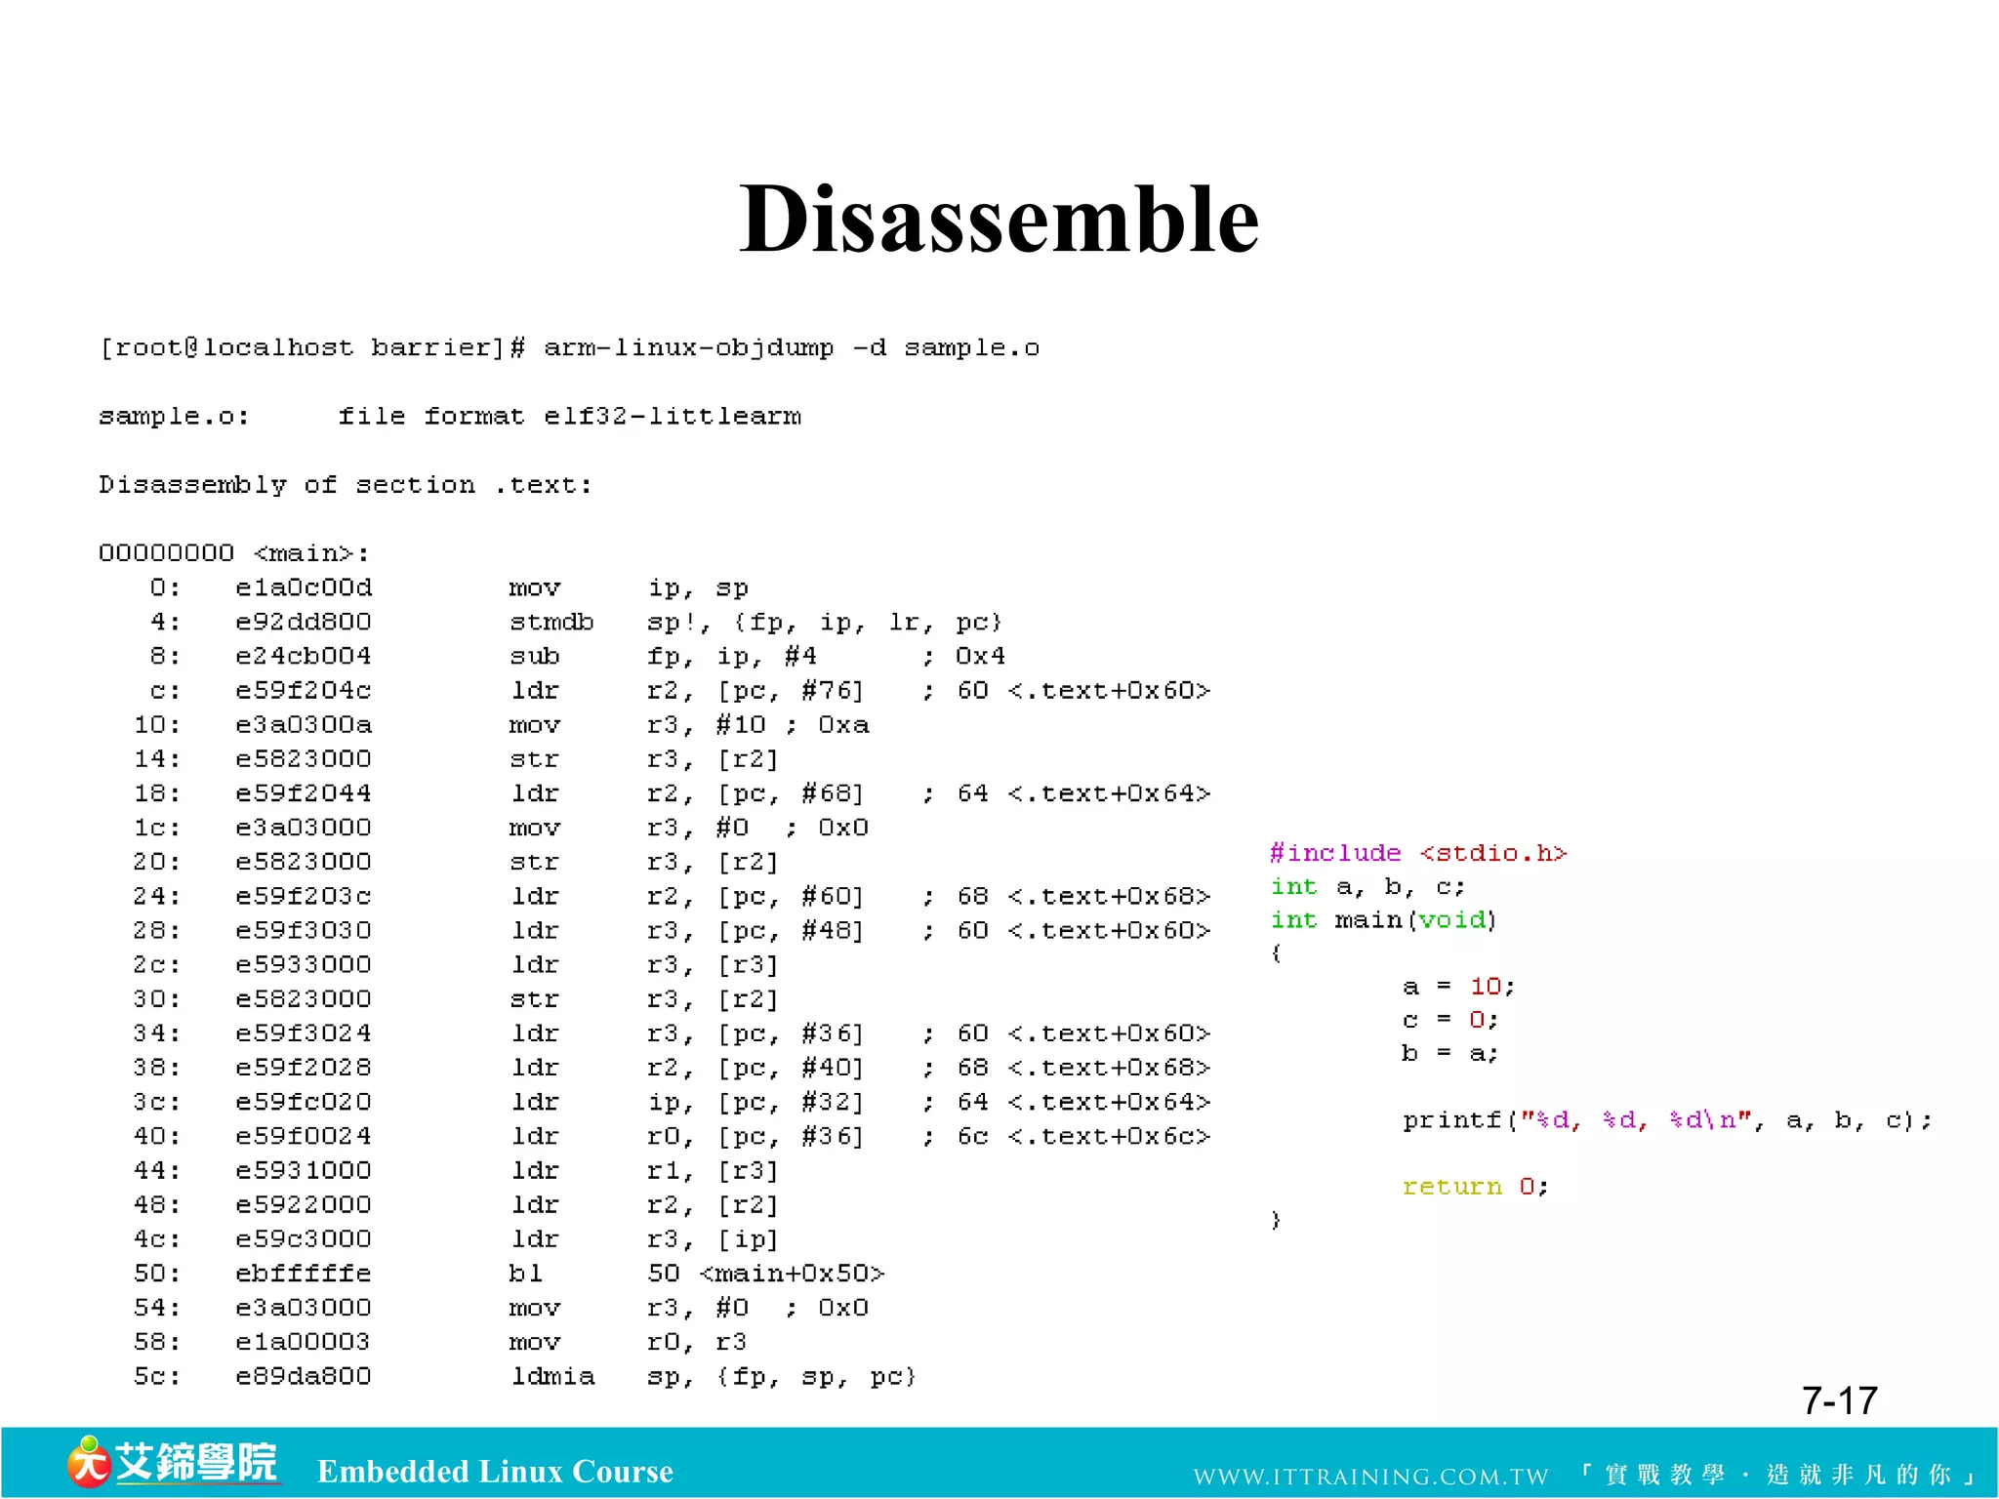Viewport: 1999px width, 1499px height.
Task: Click opcode e59c3000 at address 4c
Action: (304, 1238)
